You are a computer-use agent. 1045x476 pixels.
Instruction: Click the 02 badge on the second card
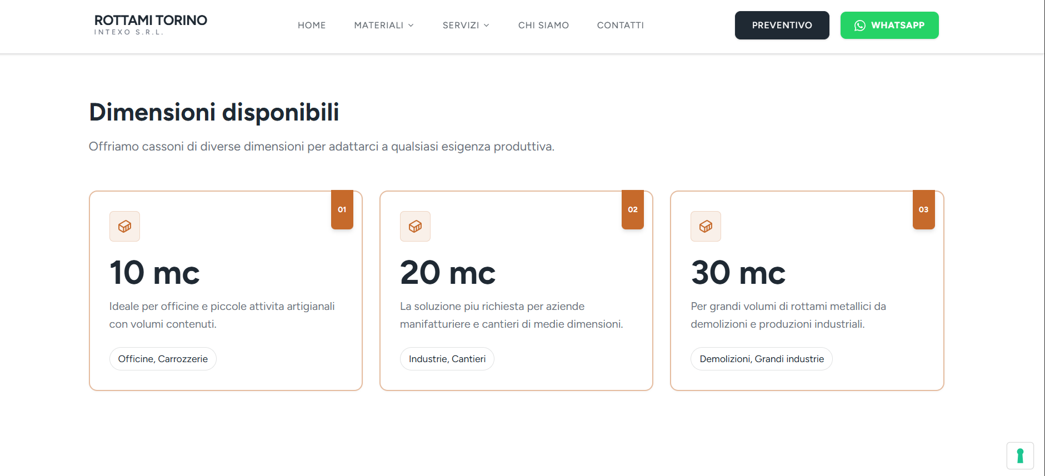coord(633,209)
